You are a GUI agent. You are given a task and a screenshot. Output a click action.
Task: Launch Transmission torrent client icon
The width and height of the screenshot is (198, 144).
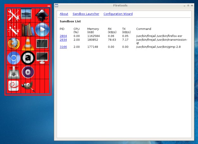click(x=13, y=72)
